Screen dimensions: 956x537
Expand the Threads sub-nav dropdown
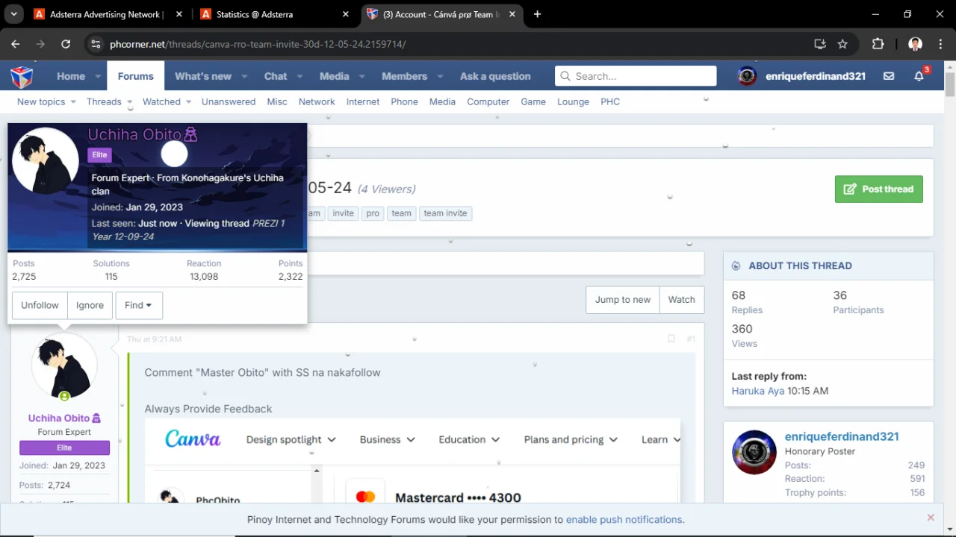click(129, 102)
